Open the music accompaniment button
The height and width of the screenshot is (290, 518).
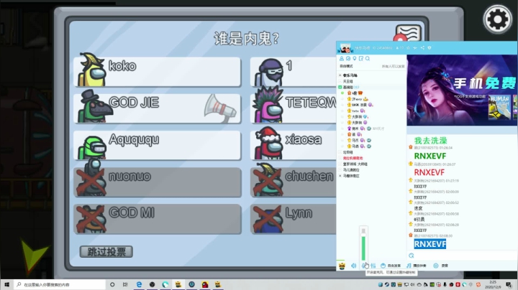pyautogui.click(x=417, y=266)
